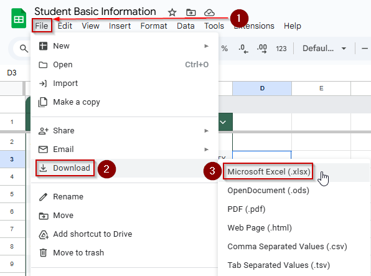
Task: Select column E header
Action: tap(321, 88)
